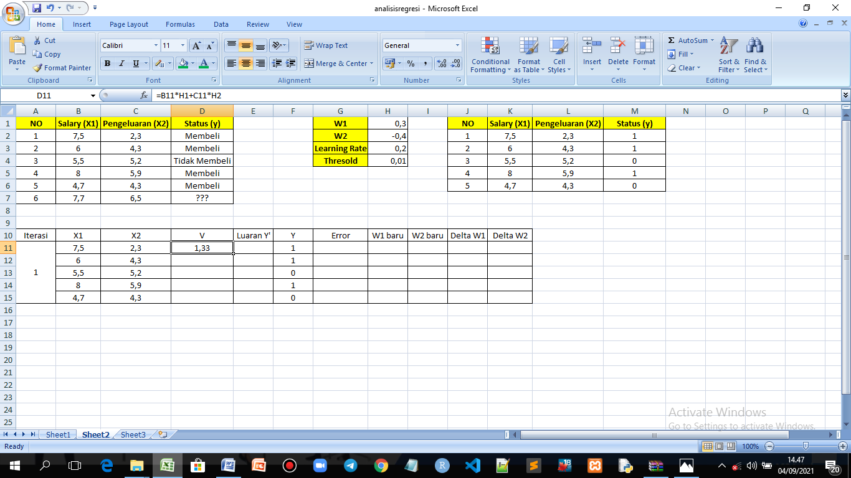The height and width of the screenshot is (478, 851).
Task: Open the Fill Color dropdown arrow
Action: [x=191, y=63]
